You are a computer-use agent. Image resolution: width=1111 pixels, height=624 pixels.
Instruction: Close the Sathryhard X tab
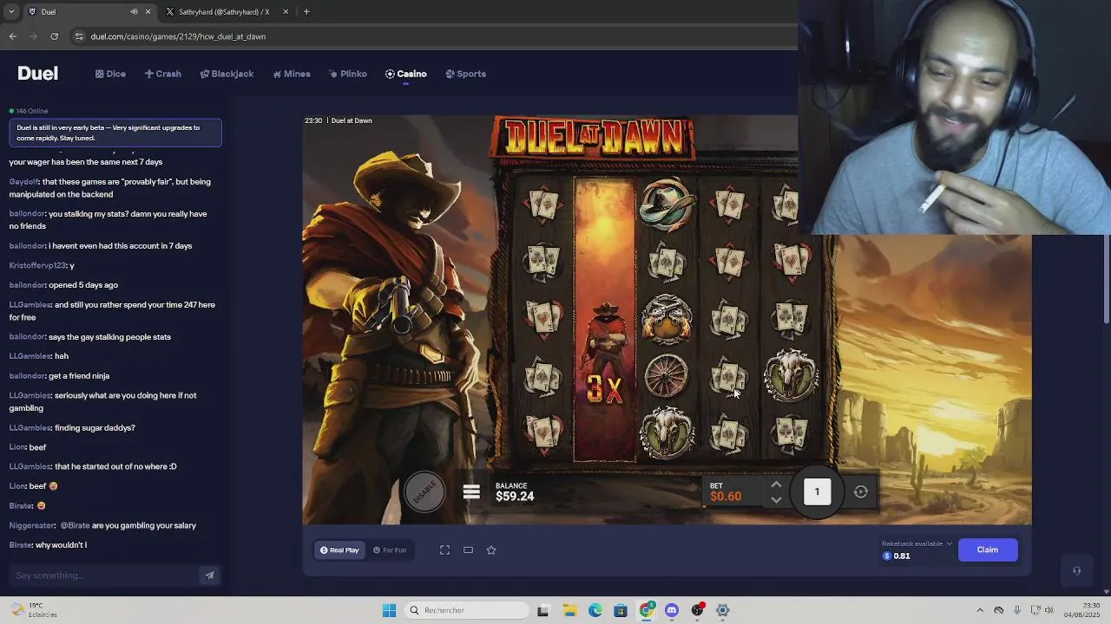(x=285, y=12)
